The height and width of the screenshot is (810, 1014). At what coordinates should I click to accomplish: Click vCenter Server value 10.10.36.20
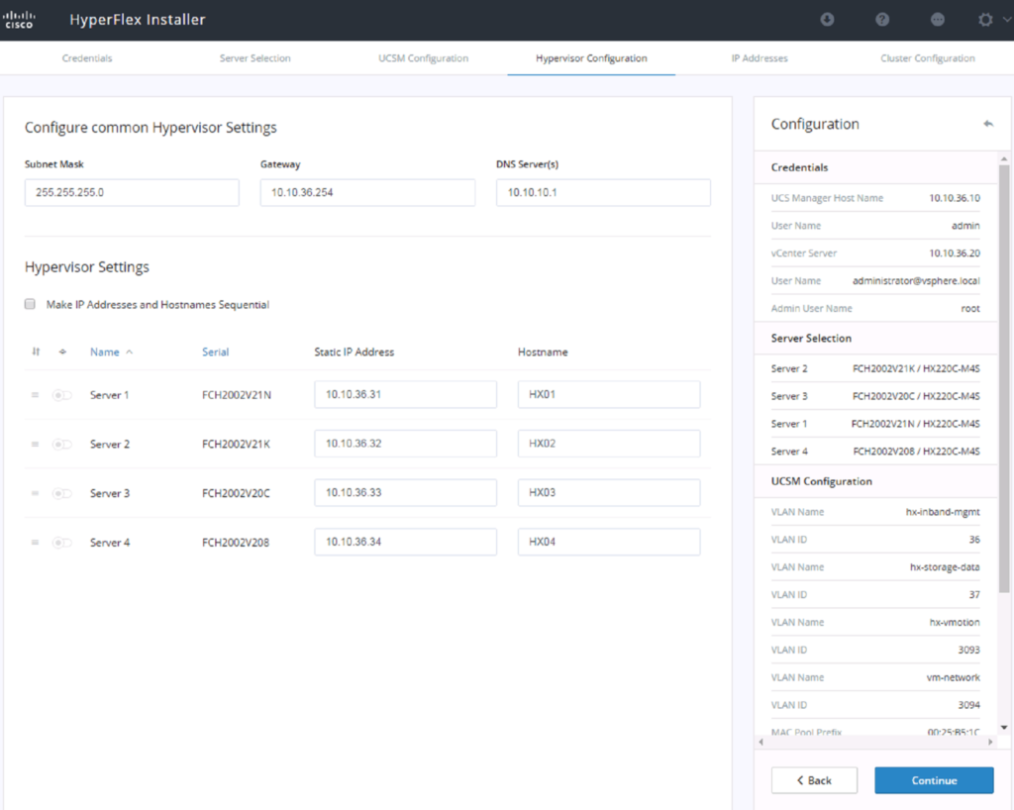pos(955,253)
